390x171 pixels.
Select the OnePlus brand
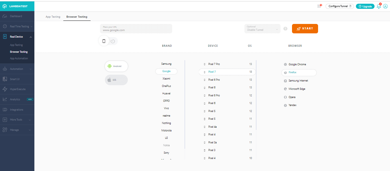coord(166,86)
